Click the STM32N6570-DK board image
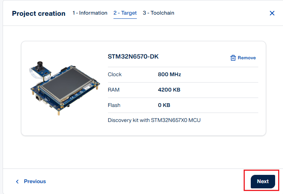The image size is (283, 194). click(x=64, y=88)
